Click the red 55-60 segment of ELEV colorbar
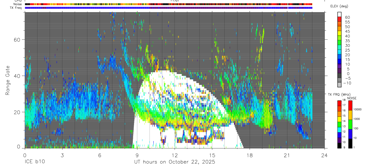This screenshot has height=168, width=365. pos(339,20)
